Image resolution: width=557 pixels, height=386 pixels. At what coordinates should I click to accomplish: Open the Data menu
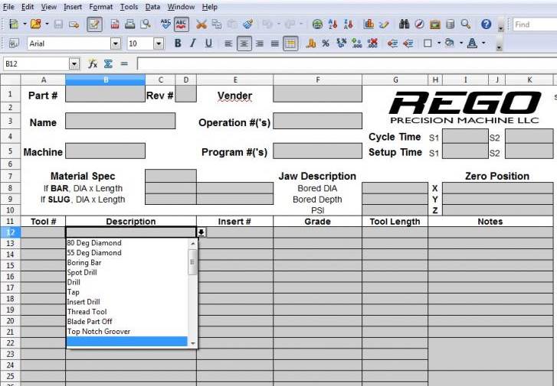tap(152, 7)
